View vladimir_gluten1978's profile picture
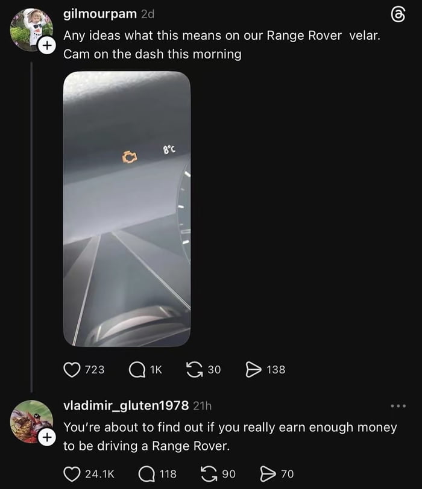 [x=30, y=420]
